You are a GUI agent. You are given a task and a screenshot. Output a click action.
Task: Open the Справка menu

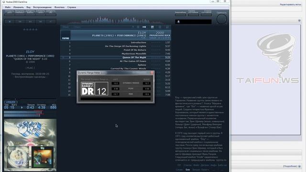click(x=72, y=7)
